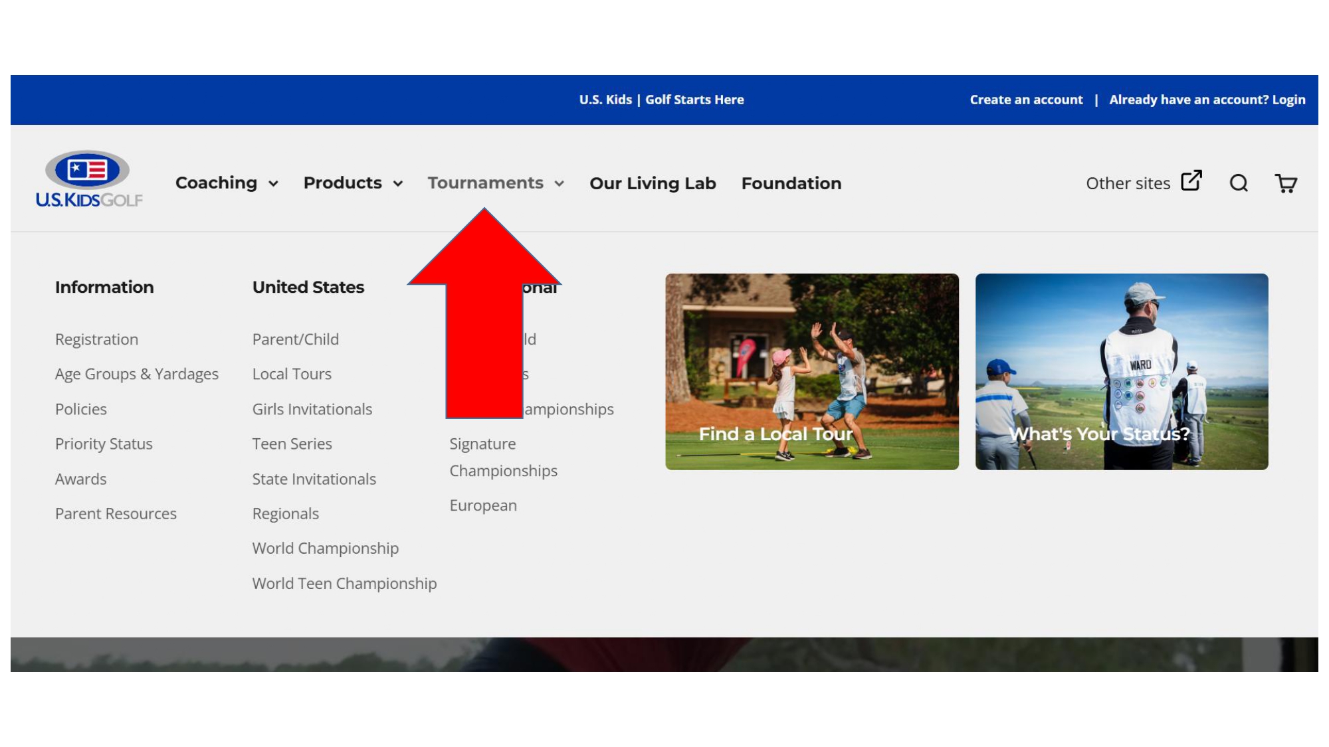Open the Our Living Lab page
The image size is (1329, 747).
652,183
